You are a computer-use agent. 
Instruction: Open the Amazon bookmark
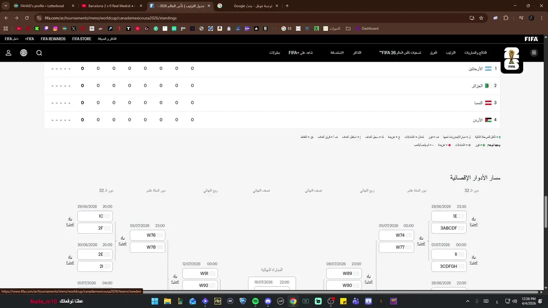coord(220,29)
